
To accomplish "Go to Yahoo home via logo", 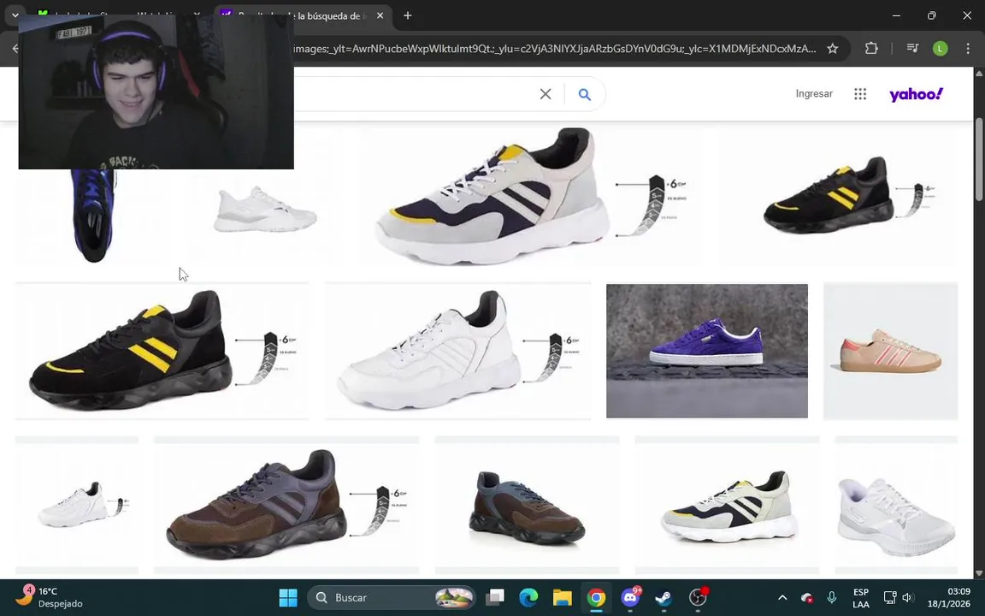I will click(x=916, y=94).
